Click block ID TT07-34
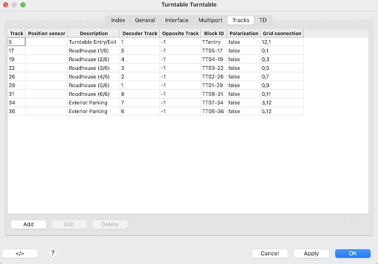Image resolution: width=378 pixels, height=264 pixels. pyautogui.click(x=213, y=103)
